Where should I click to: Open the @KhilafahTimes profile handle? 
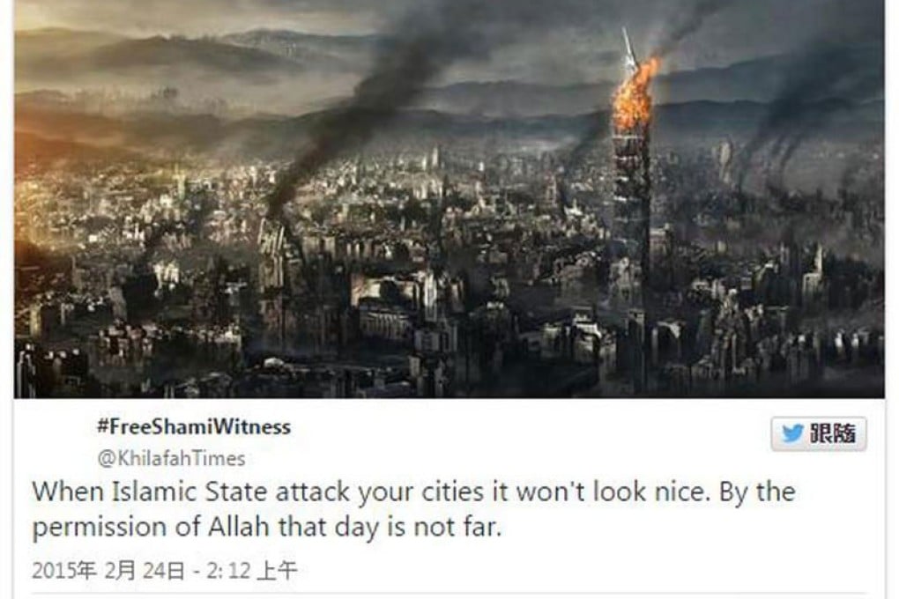click(171, 459)
